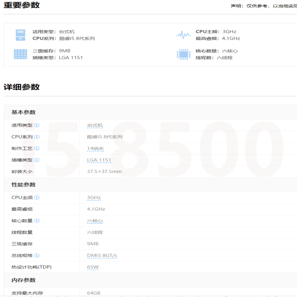Click summary value 台式机 beside 适用类型

(67, 32)
